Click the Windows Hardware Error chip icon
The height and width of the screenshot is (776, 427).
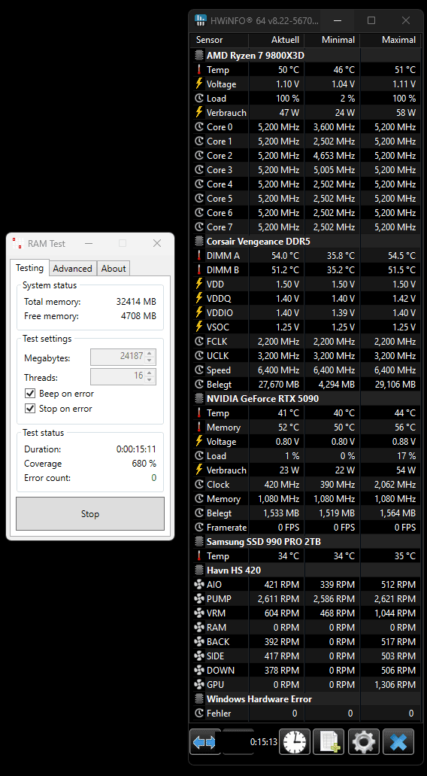click(199, 698)
